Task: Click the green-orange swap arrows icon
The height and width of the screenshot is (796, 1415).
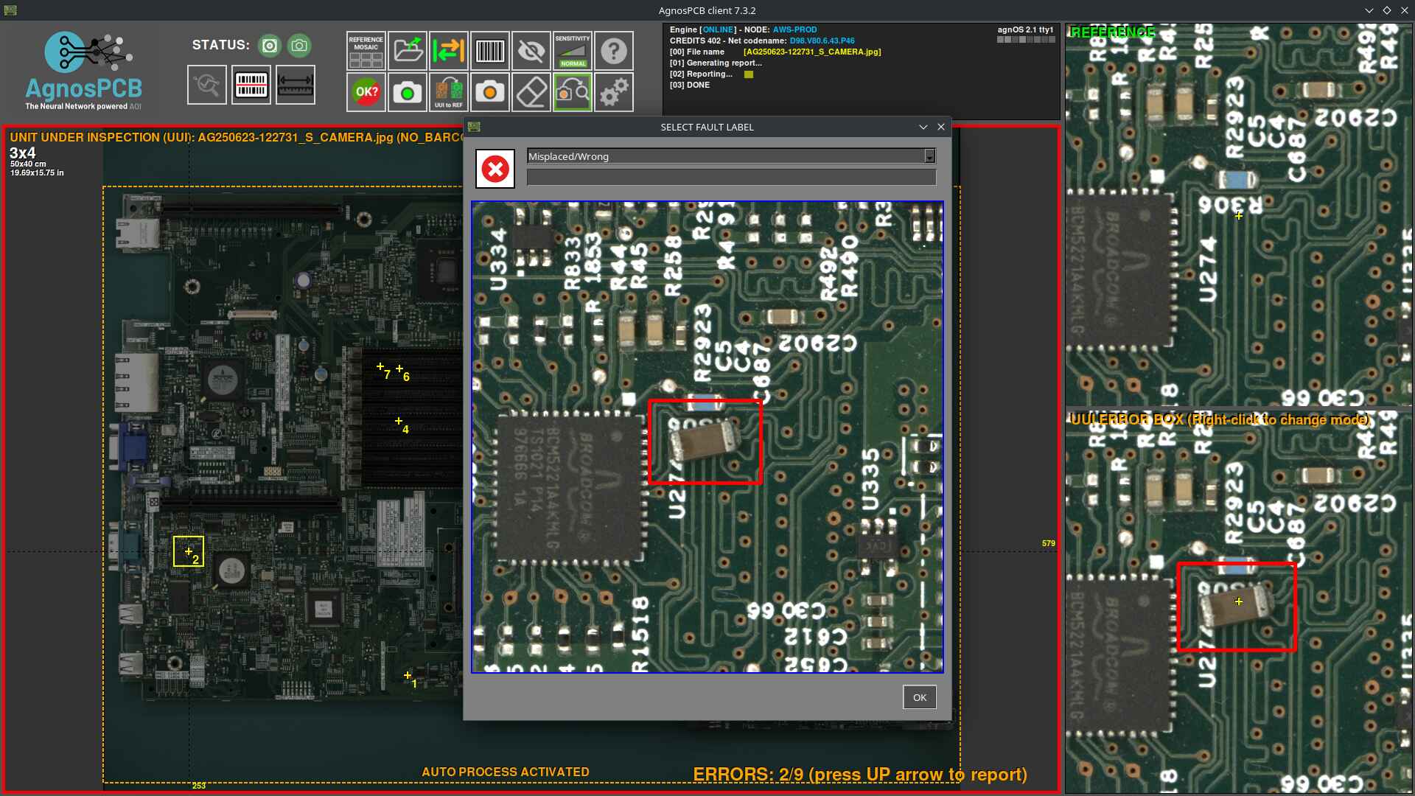Action: [449, 51]
